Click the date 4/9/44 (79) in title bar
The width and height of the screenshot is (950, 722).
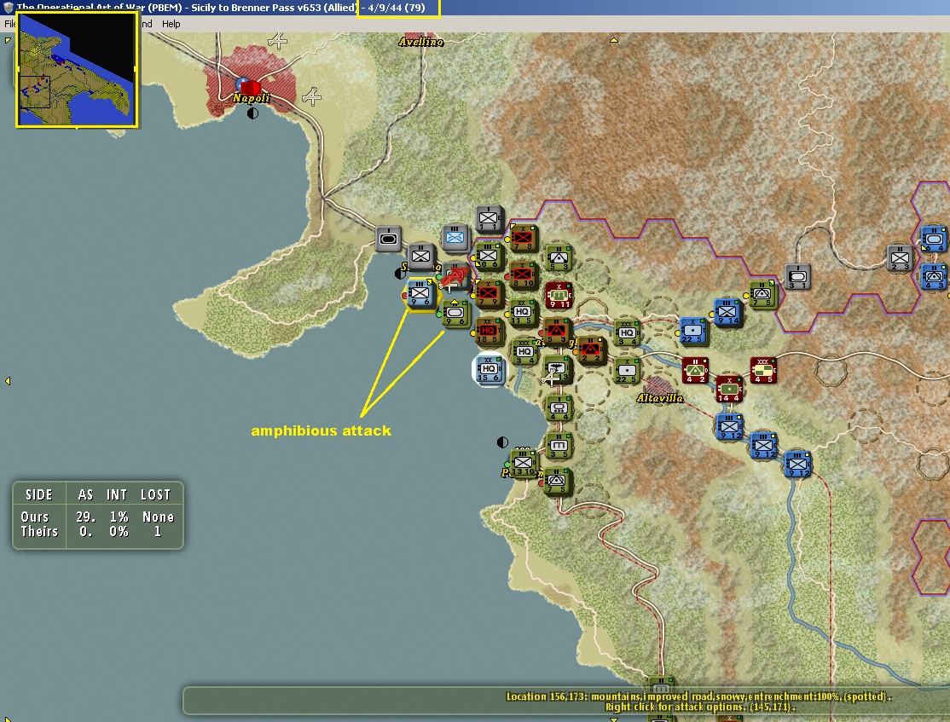(x=397, y=8)
